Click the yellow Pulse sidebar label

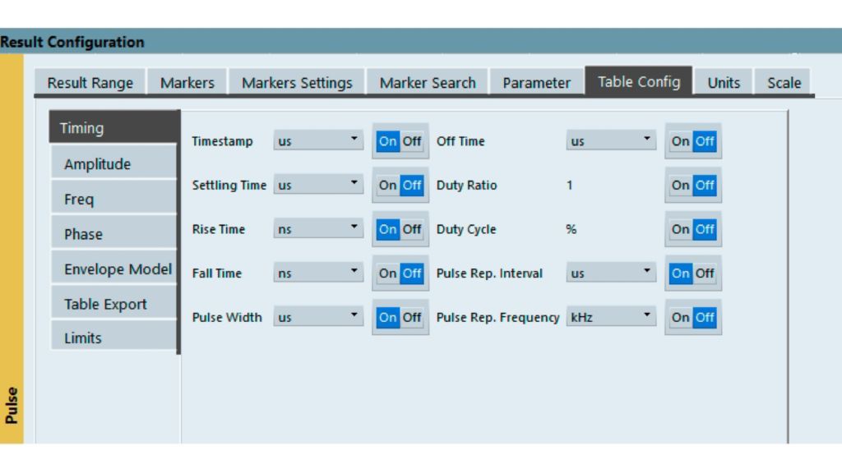pos(12,398)
